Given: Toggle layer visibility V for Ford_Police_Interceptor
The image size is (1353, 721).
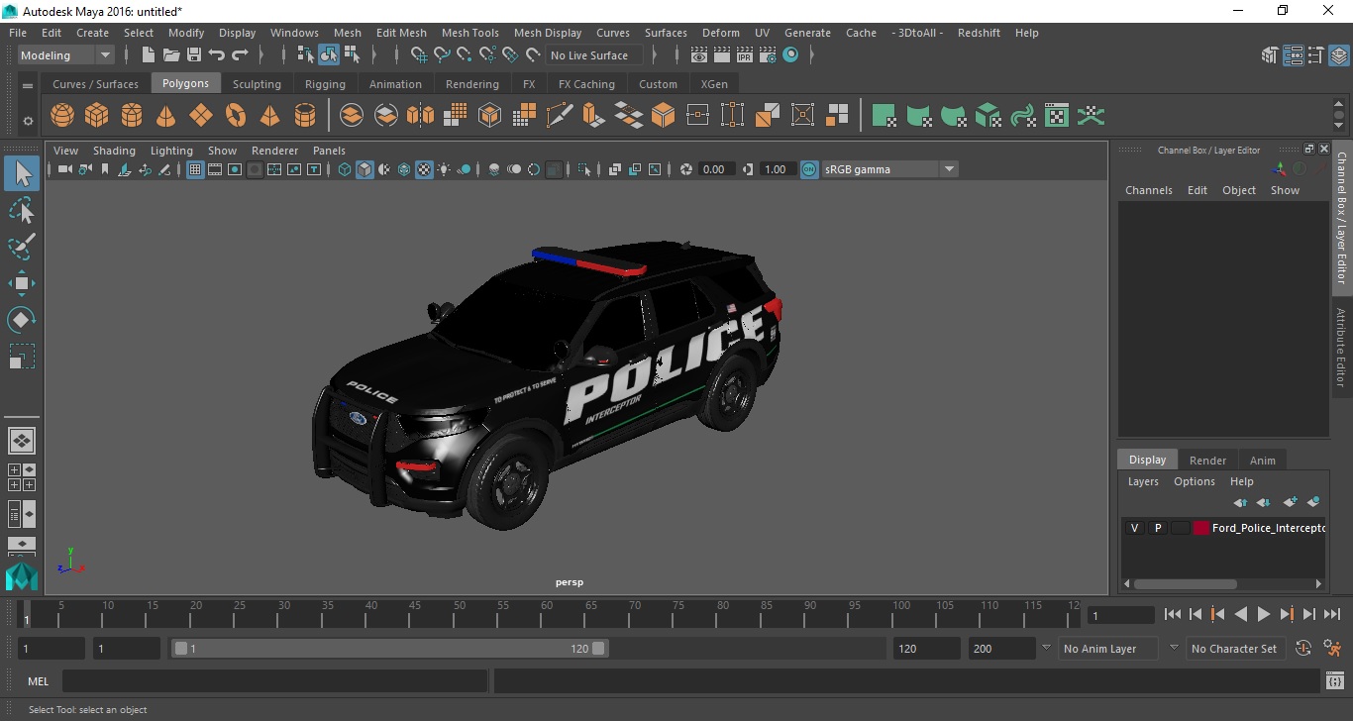Looking at the screenshot, I should [1135, 528].
